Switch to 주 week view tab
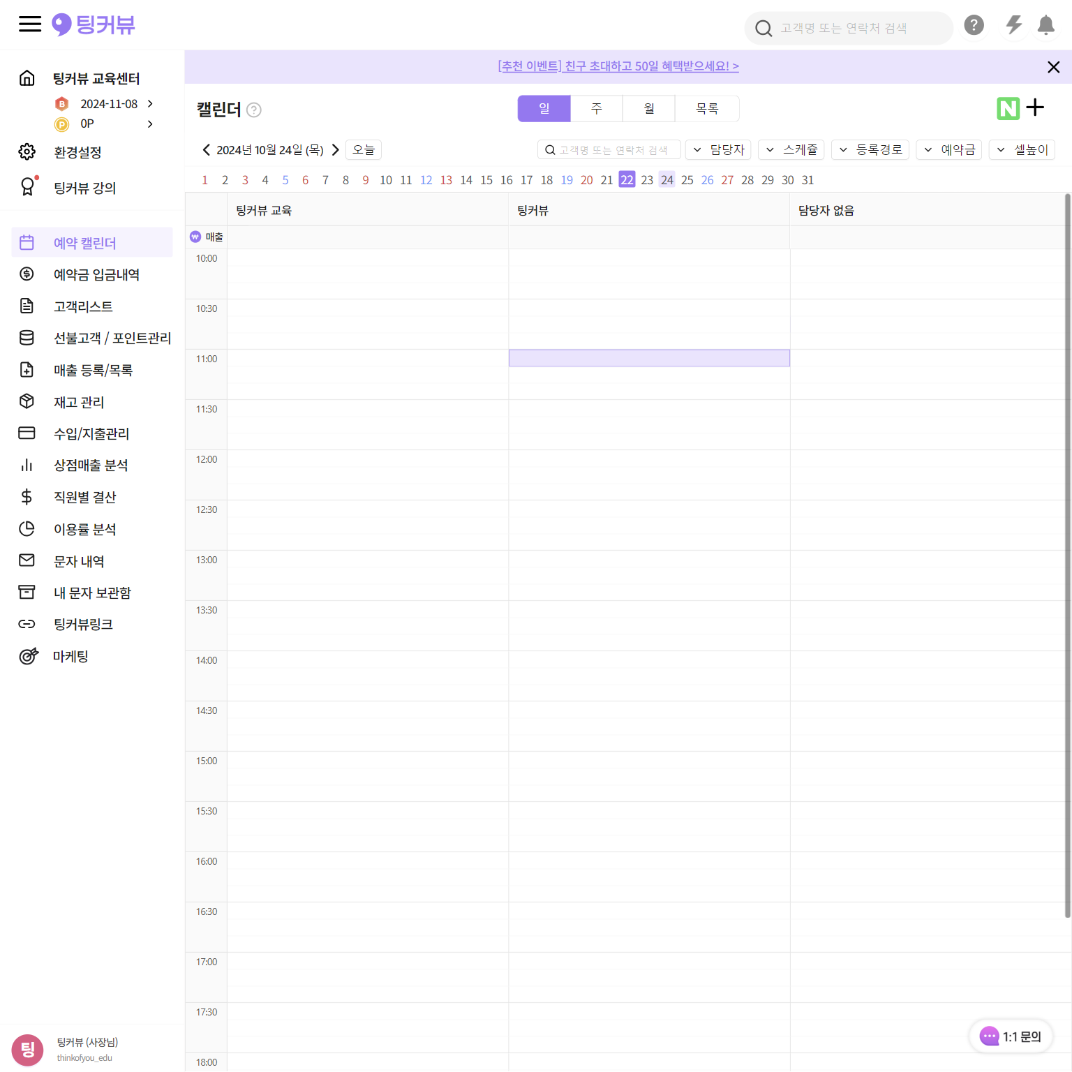1072x1072 pixels. coord(597,109)
